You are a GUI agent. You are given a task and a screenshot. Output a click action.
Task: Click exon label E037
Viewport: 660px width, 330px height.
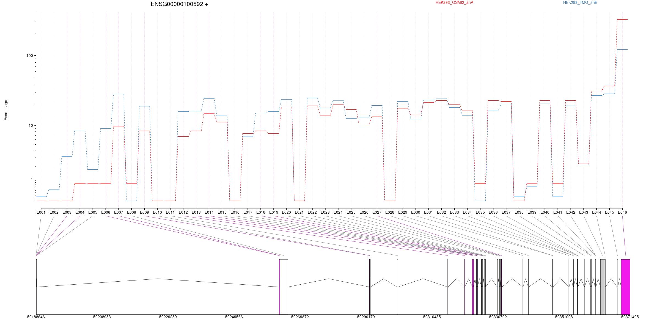click(506, 212)
